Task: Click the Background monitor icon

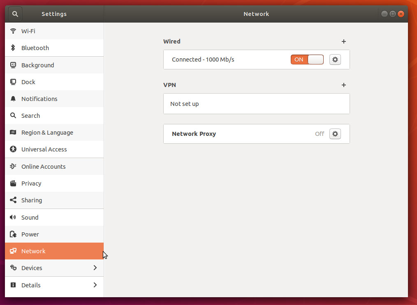Action: pyautogui.click(x=13, y=65)
